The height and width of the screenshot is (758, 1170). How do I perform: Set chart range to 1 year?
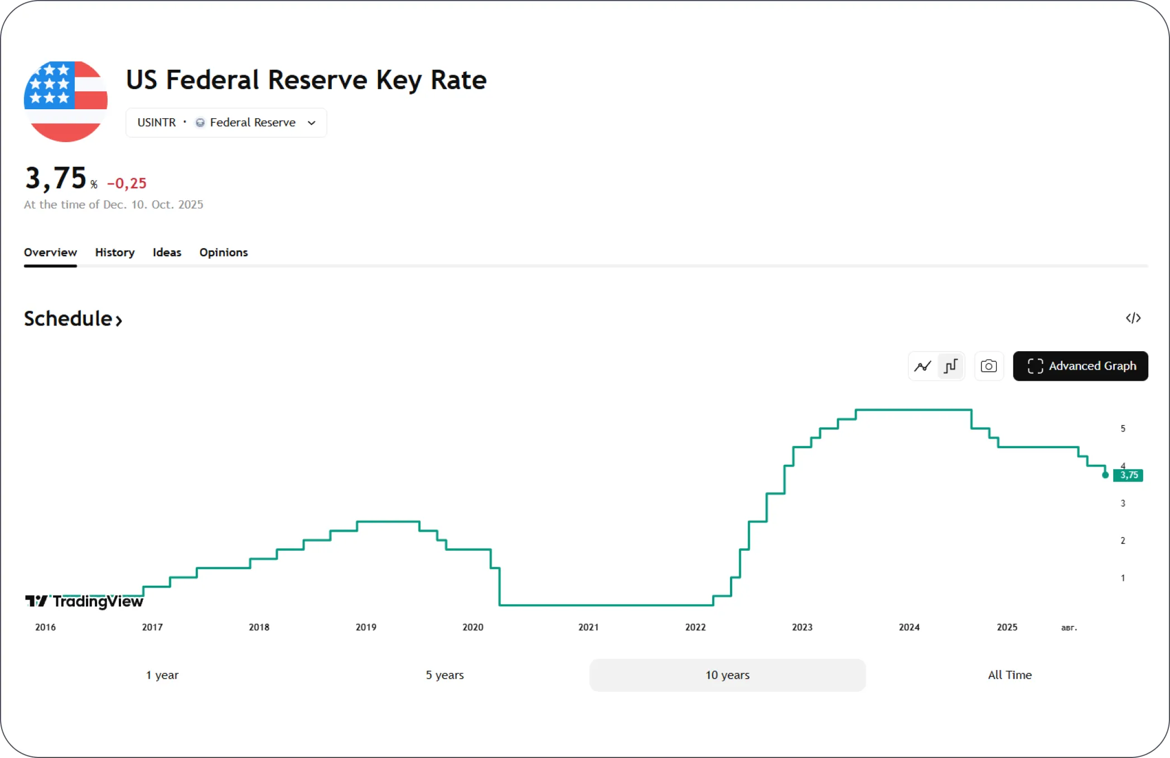coord(162,675)
